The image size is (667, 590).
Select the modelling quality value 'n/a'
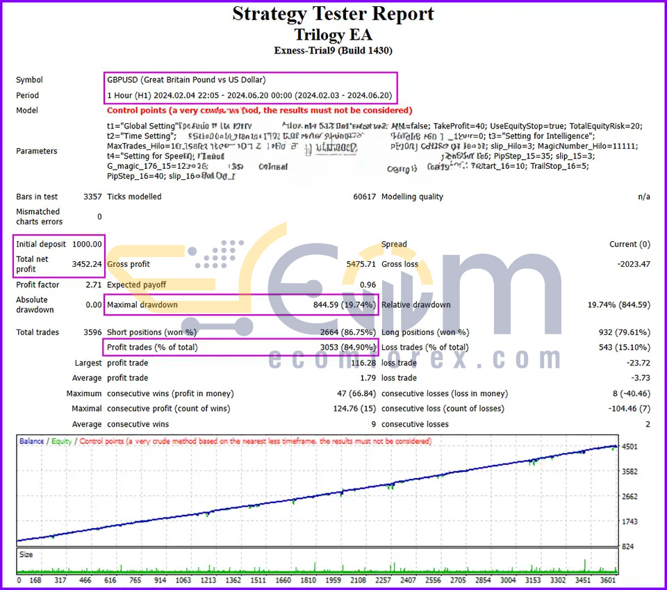pyautogui.click(x=644, y=197)
